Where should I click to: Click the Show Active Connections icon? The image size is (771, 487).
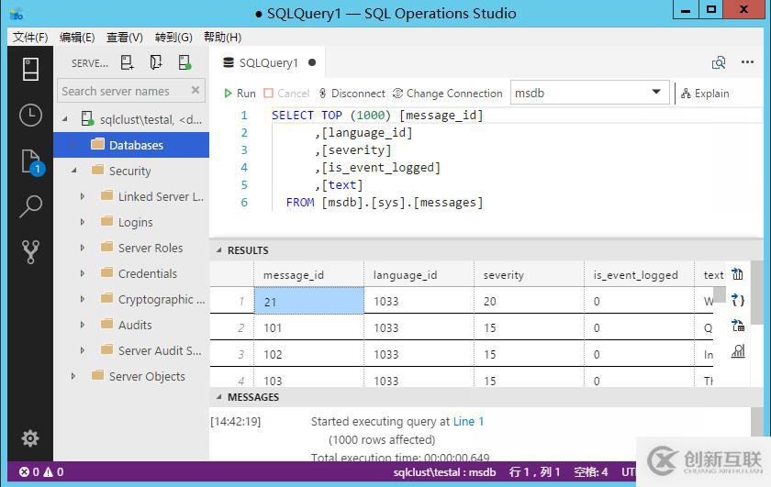(x=184, y=63)
